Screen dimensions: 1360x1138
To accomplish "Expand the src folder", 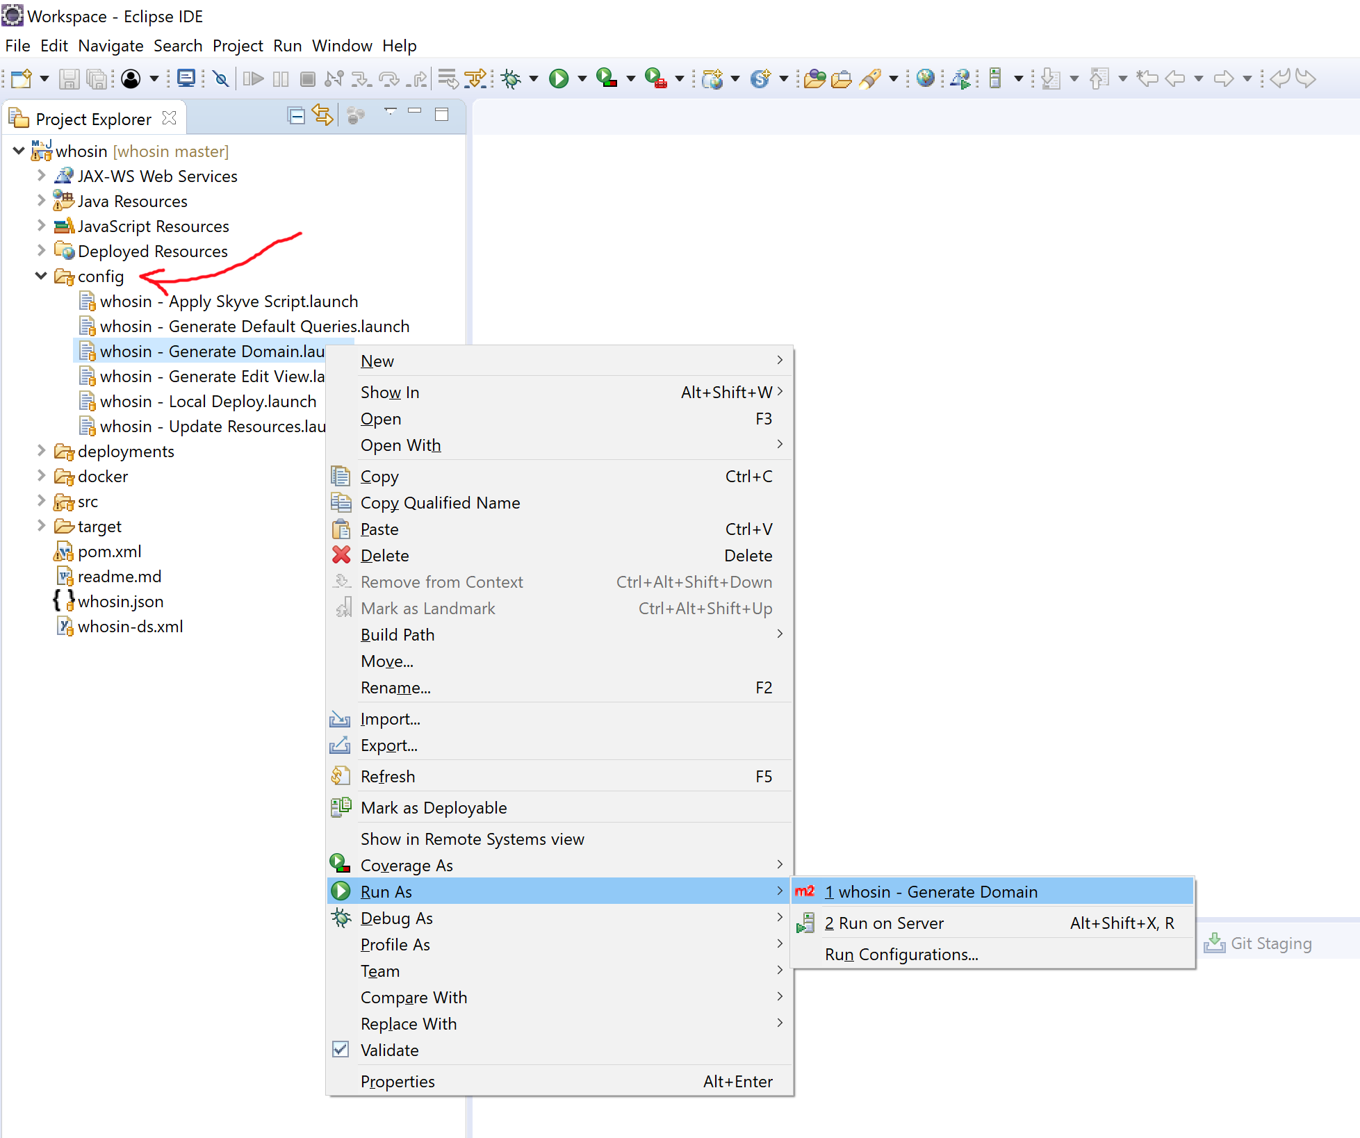I will tap(41, 500).
